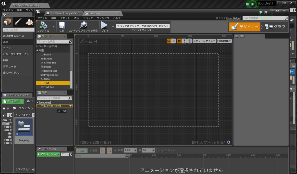Toggle Canvas Panel visibility eye
The height and width of the screenshot is (174, 297).
pyautogui.click(x=70, y=106)
